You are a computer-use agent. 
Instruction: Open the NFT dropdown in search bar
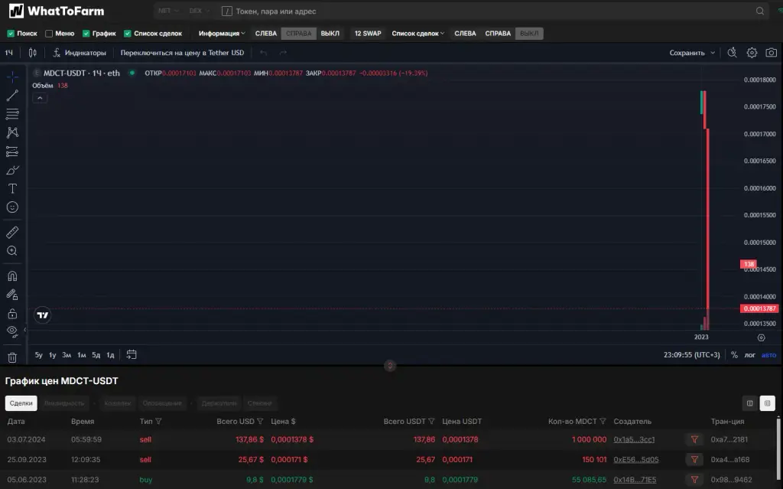click(168, 11)
